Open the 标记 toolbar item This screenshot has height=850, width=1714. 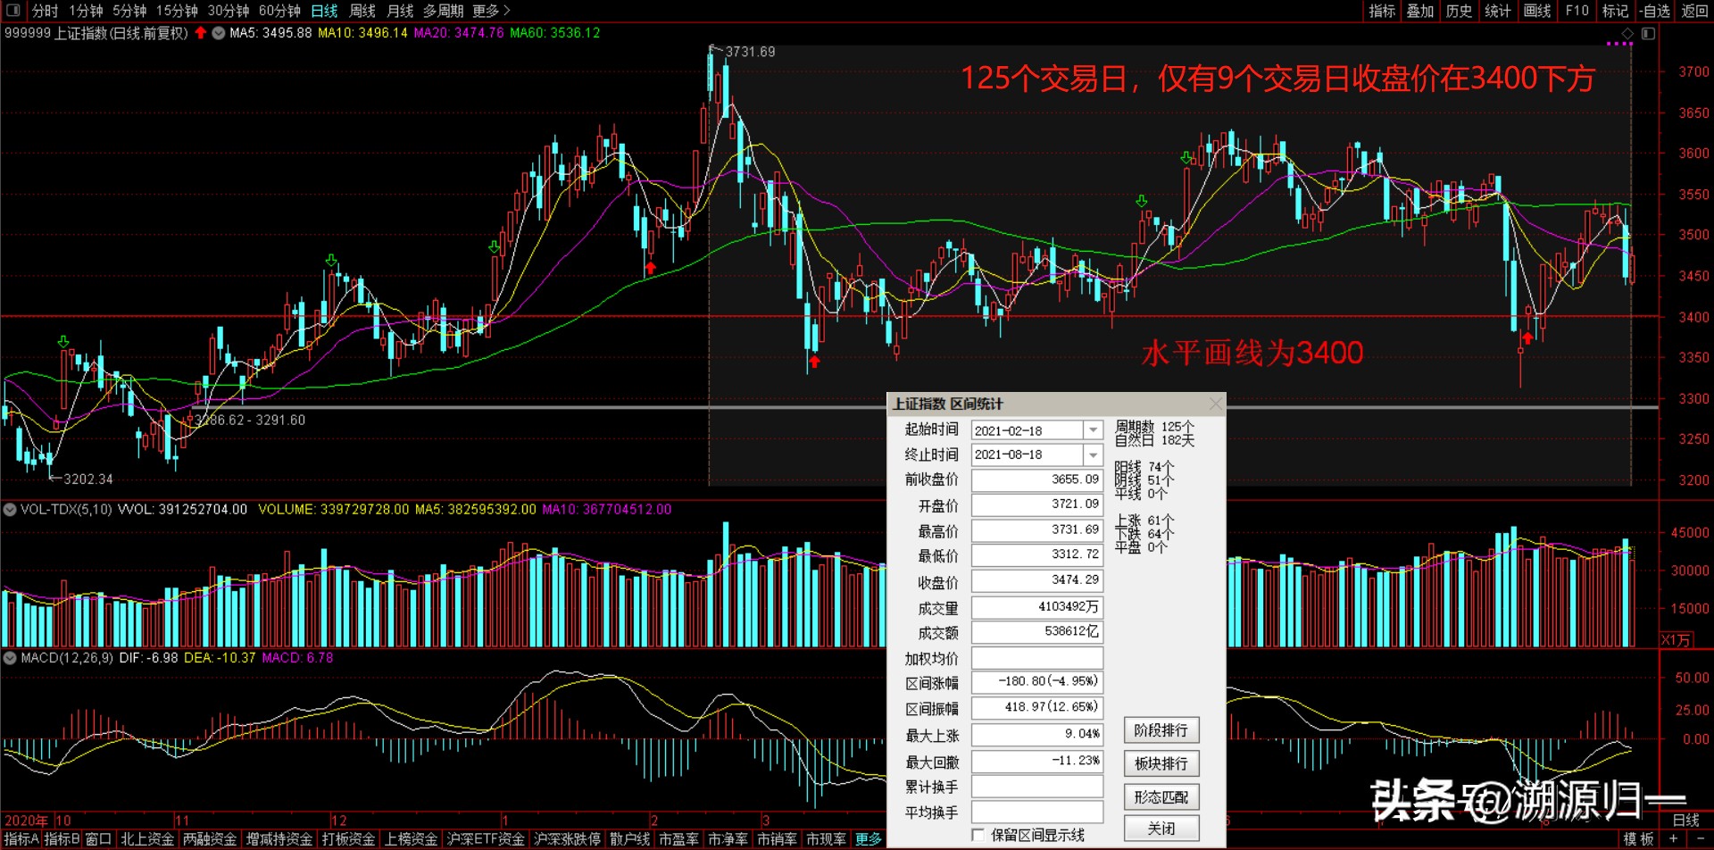click(x=1615, y=11)
